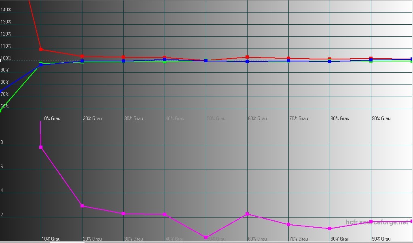Click the "2" label on the lower axis
The height and width of the screenshot is (243, 413).
(2, 215)
